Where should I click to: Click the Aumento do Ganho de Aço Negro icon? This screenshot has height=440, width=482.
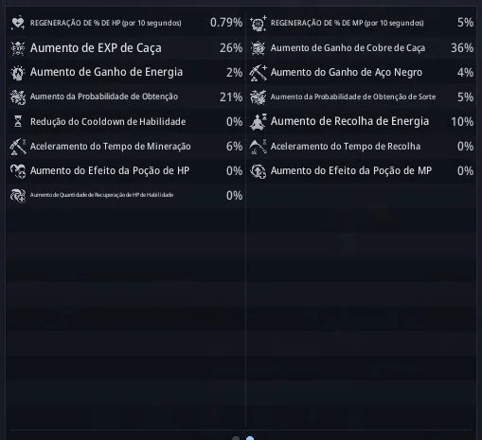259,73
